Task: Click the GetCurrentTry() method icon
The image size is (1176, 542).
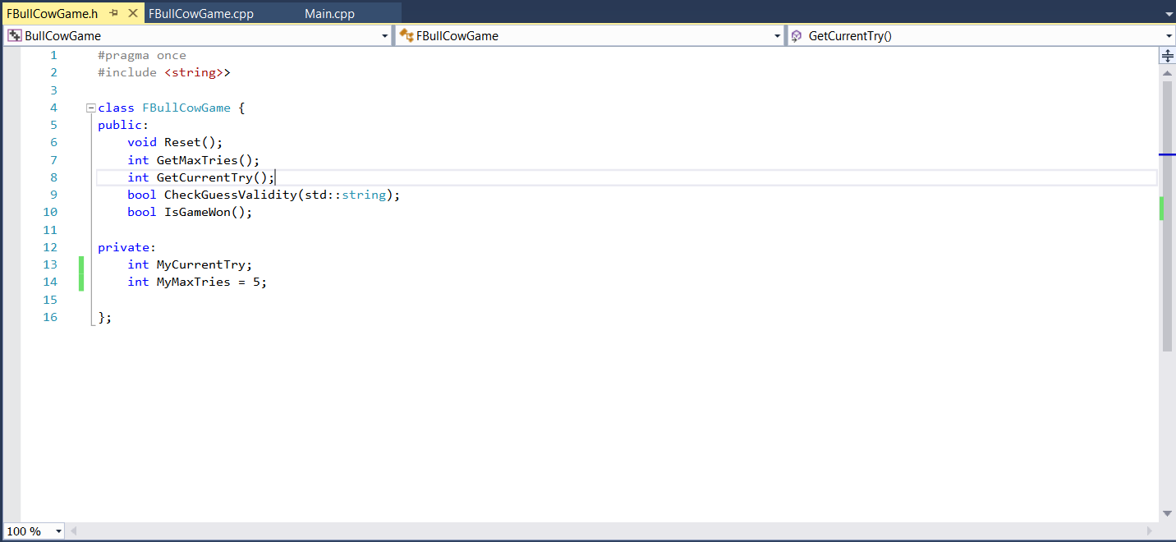Action: (x=796, y=35)
